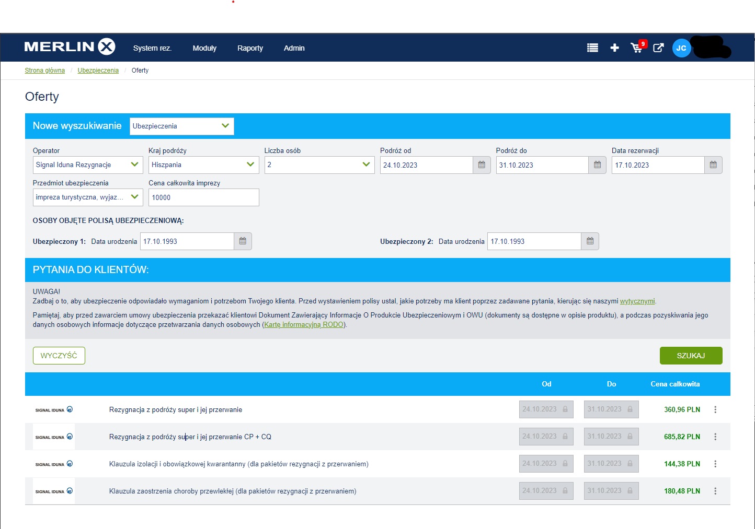Open the Moduły menu
This screenshot has width=755, height=529.
pos(204,48)
